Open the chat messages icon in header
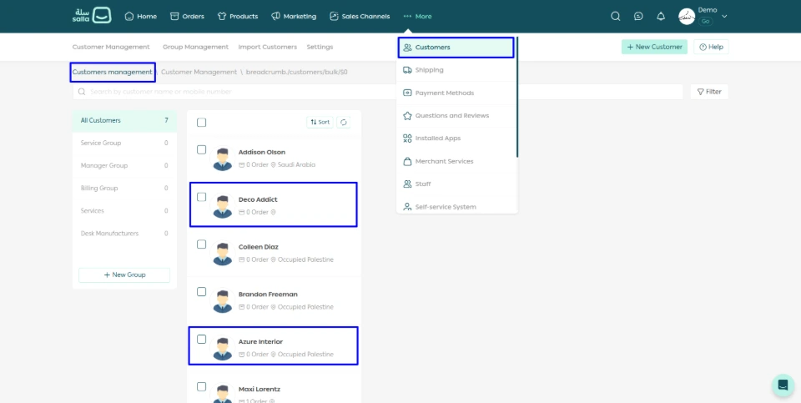This screenshot has width=801, height=403. click(x=638, y=16)
